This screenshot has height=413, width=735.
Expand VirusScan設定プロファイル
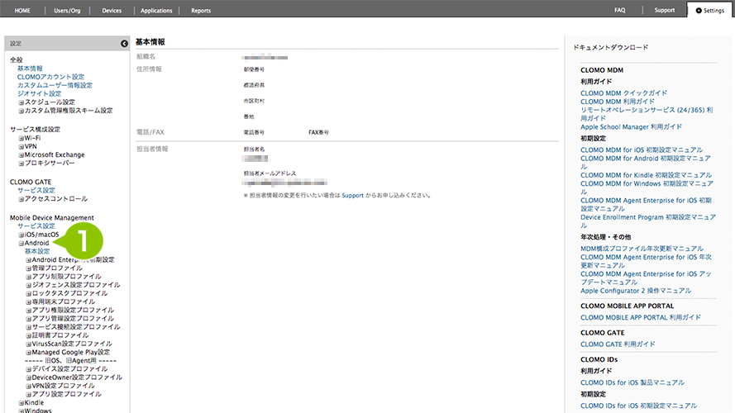coord(29,344)
